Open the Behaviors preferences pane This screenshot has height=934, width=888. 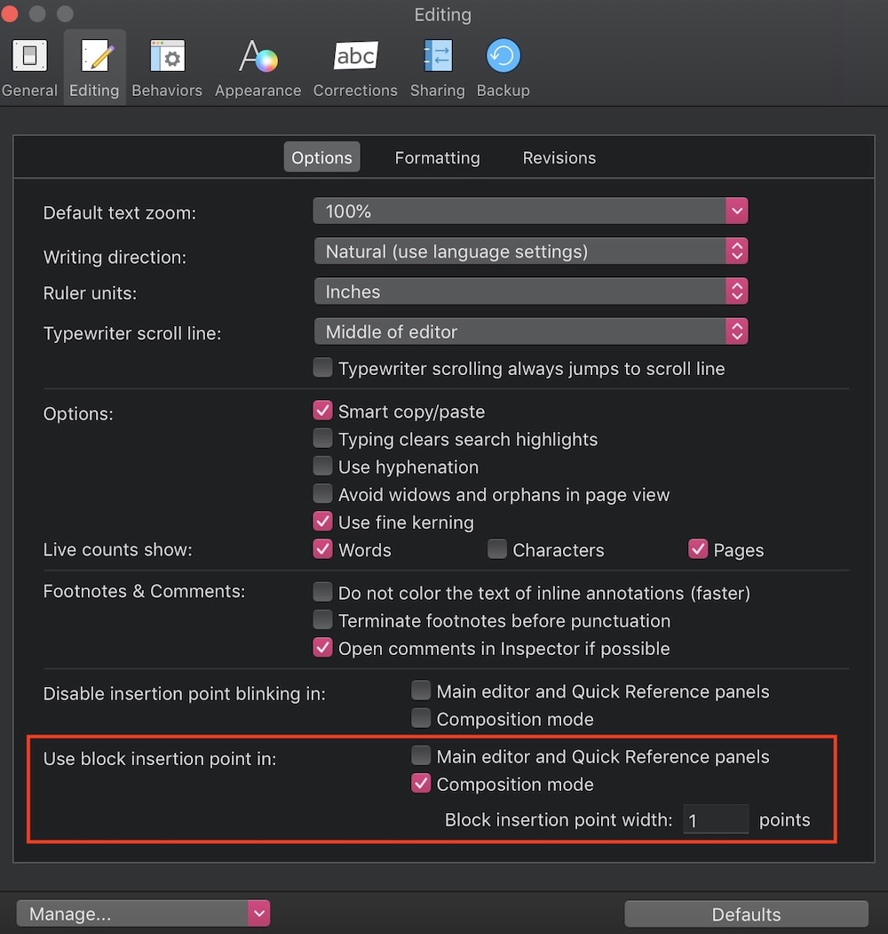167,68
